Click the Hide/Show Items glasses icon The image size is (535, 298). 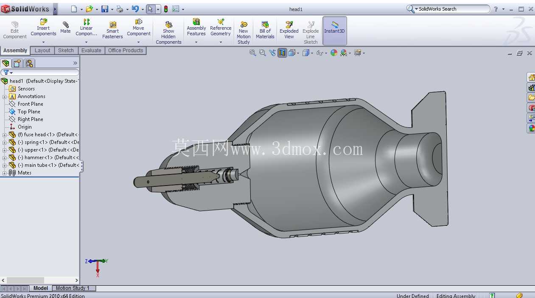(319, 53)
